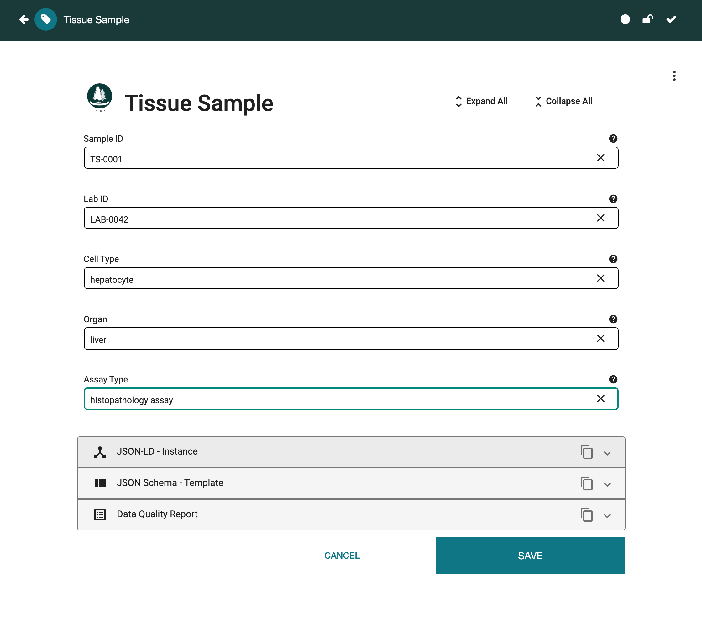The image size is (702, 627).
Task: Clear the Cell Type value hepatocyte
Action: pyautogui.click(x=601, y=278)
